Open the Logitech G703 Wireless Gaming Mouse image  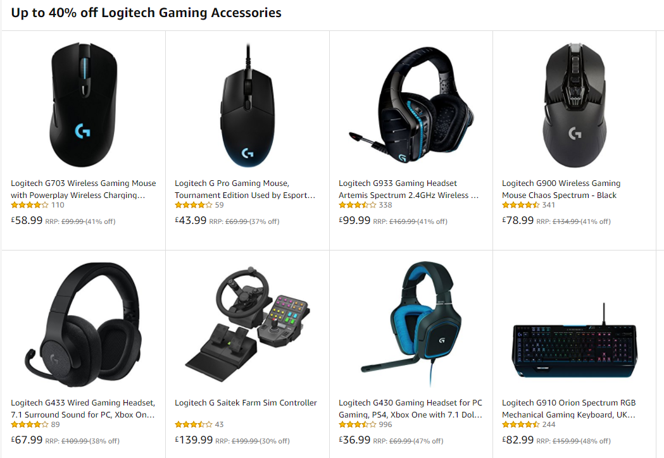tap(83, 104)
